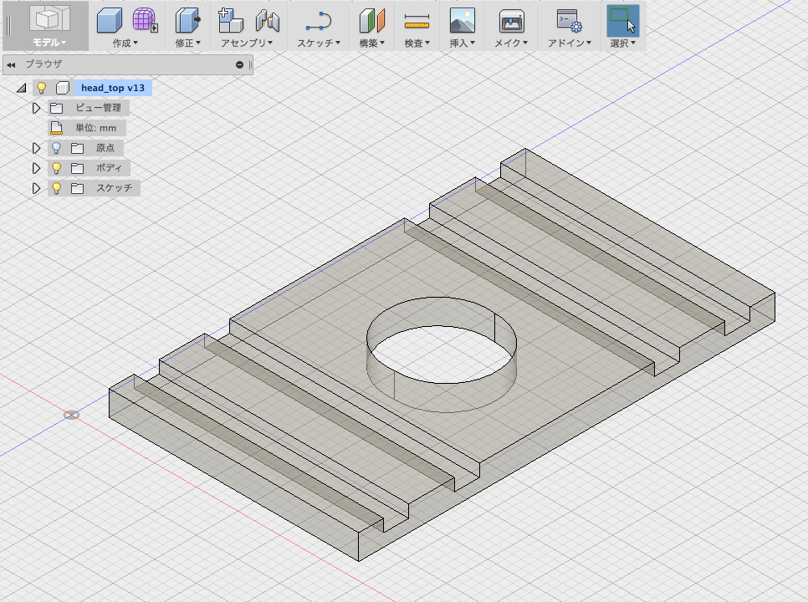
Task: Collapse the head_top v13 root node
Action: 21,88
